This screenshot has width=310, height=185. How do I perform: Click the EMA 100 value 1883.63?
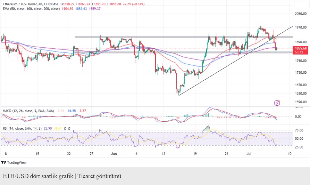81,9
